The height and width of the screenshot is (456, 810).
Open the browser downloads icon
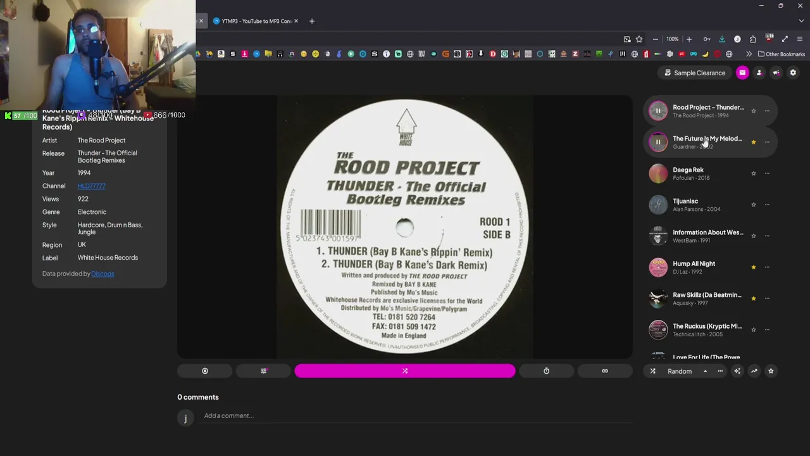point(722,39)
